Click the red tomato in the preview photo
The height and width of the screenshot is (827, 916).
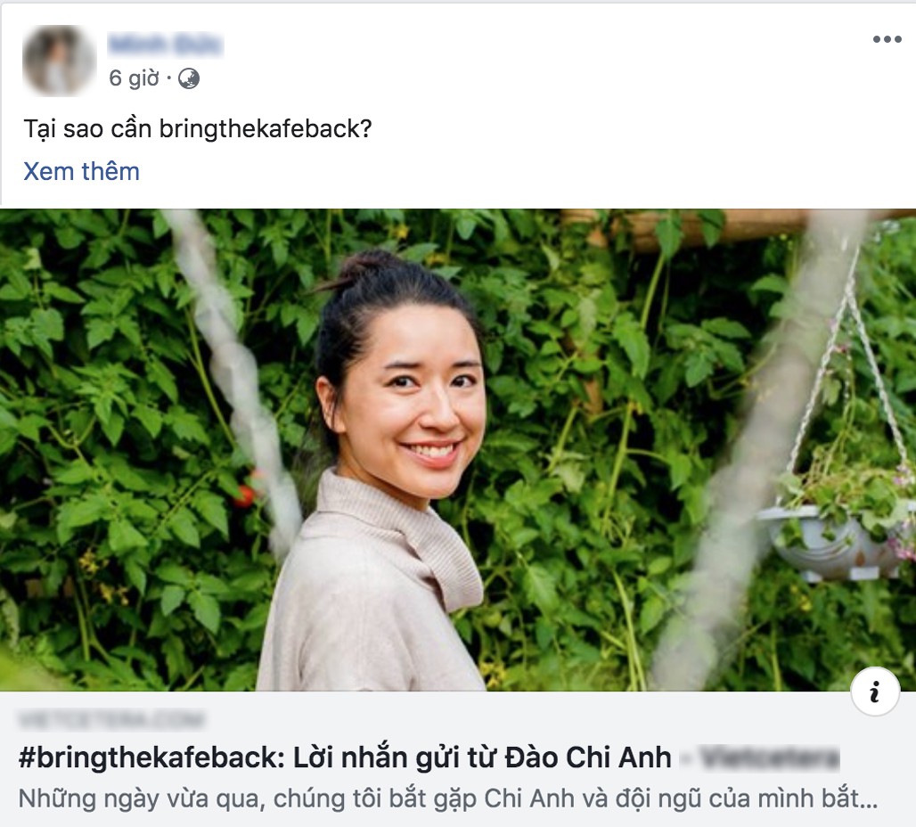point(243,495)
